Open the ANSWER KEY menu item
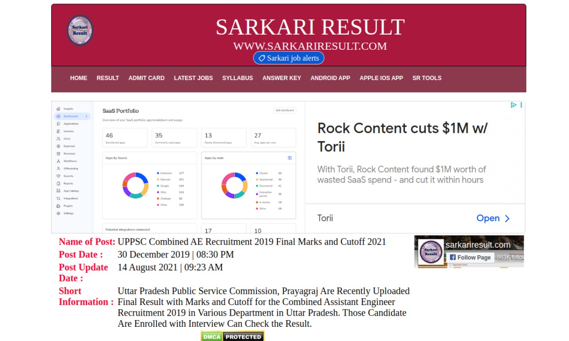The width and height of the screenshot is (569, 341). [x=281, y=78]
